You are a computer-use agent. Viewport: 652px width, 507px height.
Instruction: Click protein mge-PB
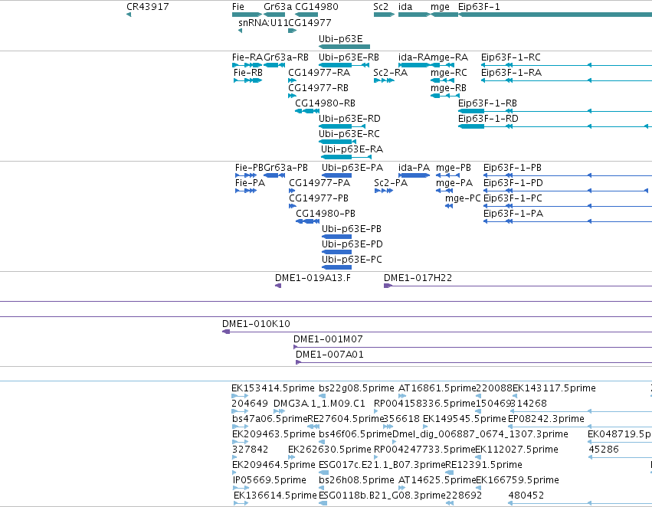point(454,168)
